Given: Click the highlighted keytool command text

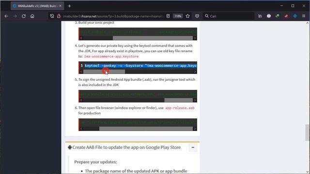Looking at the screenshot, I should [x=140, y=66].
